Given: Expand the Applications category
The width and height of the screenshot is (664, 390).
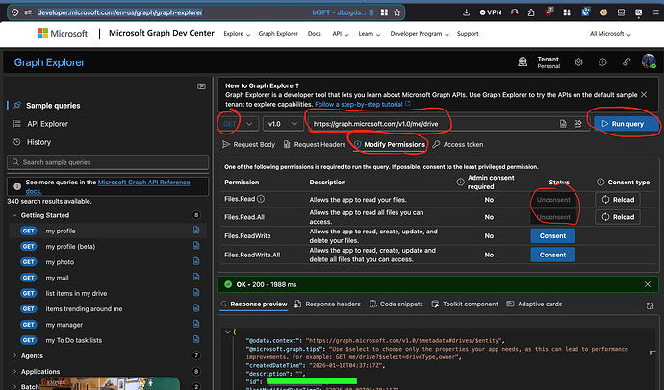Looking at the screenshot, I should pyautogui.click(x=14, y=372).
